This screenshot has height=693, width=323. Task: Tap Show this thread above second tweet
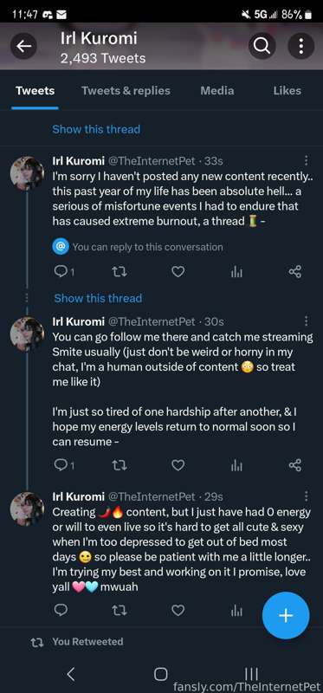coord(98,298)
